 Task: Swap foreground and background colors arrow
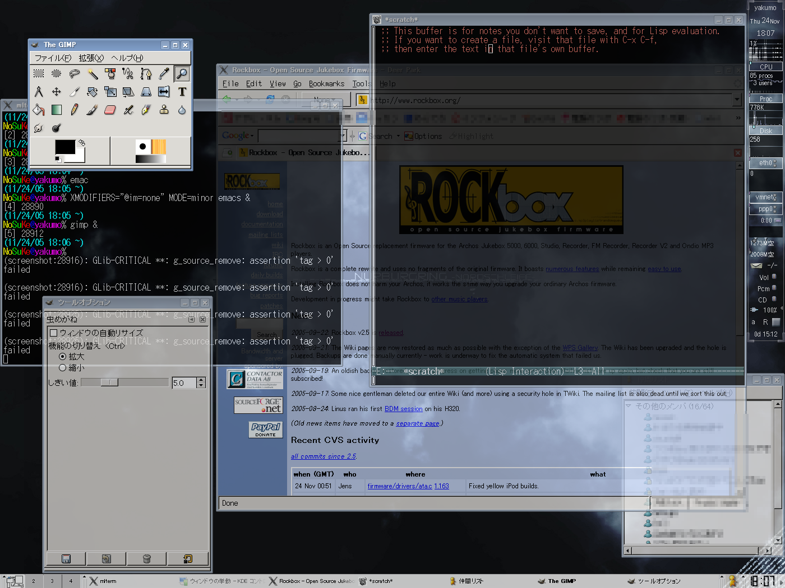(82, 143)
